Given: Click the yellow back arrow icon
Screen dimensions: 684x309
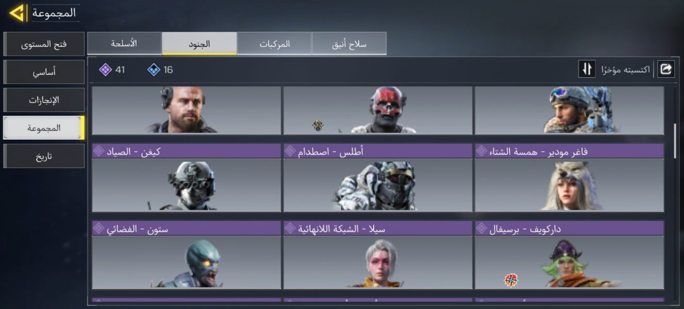Looking at the screenshot, I should coord(17,13).
